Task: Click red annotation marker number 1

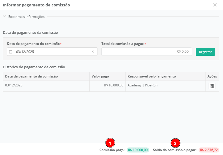Action: click(x=110, y=143)
